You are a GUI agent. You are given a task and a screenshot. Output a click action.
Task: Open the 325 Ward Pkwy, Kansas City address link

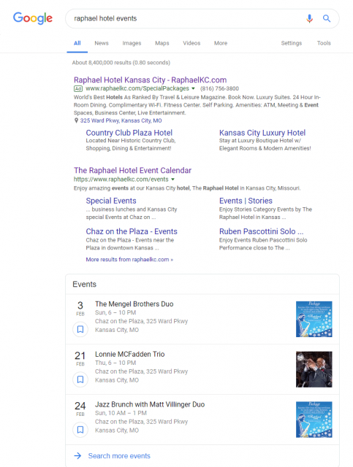click(121, 120)
